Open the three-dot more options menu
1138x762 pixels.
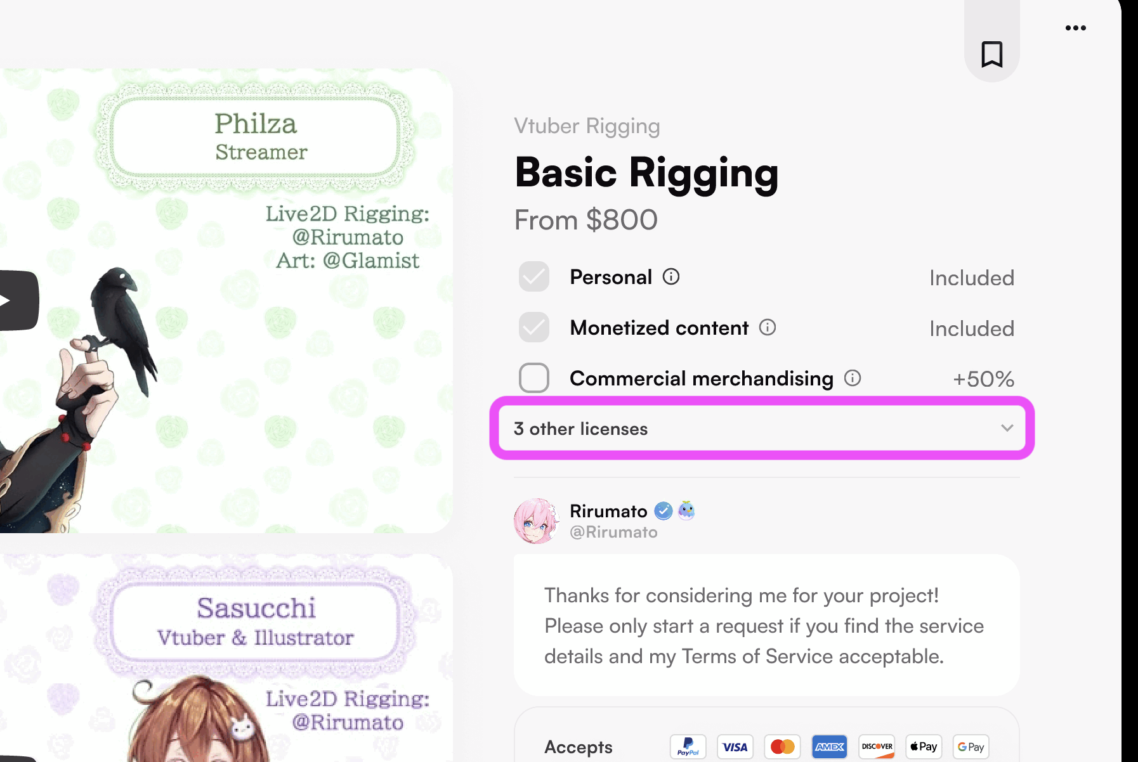tap(1075, 28)
